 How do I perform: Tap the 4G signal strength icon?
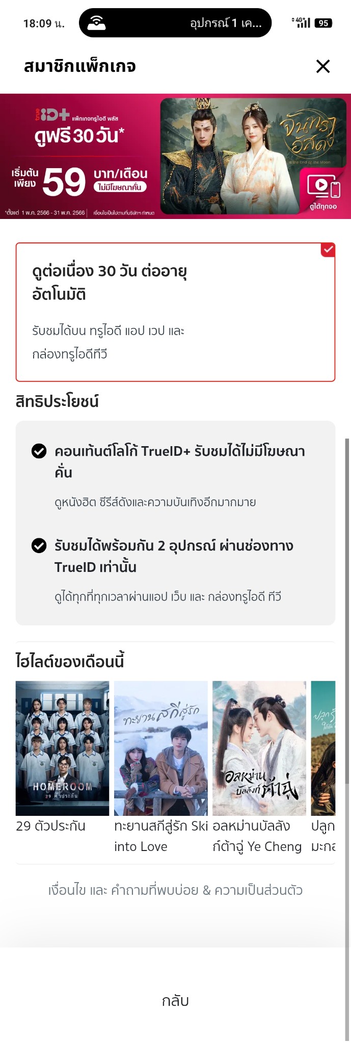pos(301,22)
